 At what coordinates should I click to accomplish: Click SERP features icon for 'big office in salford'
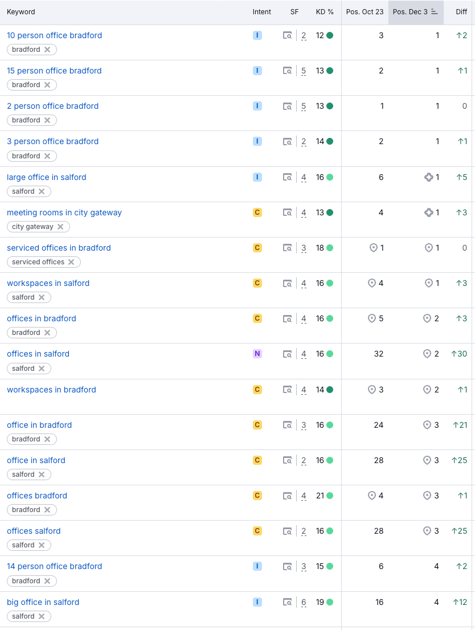point(288,603)
